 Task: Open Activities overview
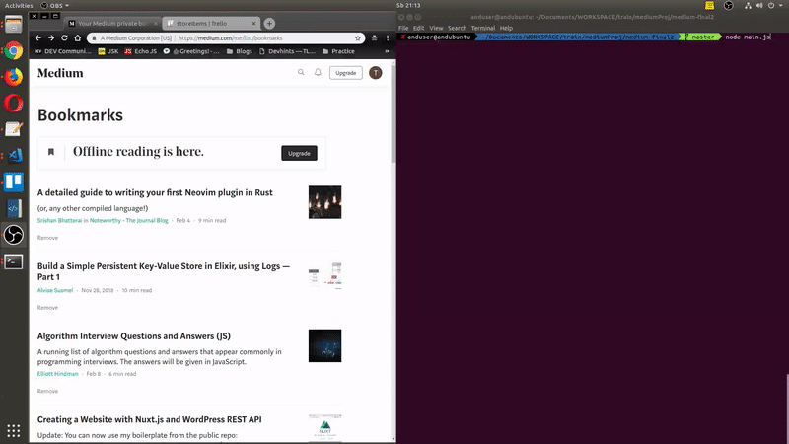pos(19,5)
